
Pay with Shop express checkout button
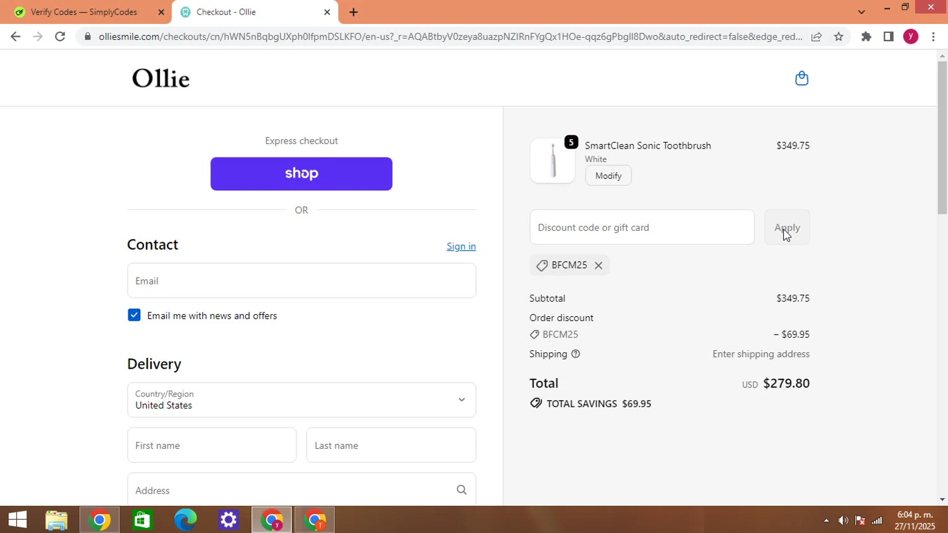coord(301,174)
